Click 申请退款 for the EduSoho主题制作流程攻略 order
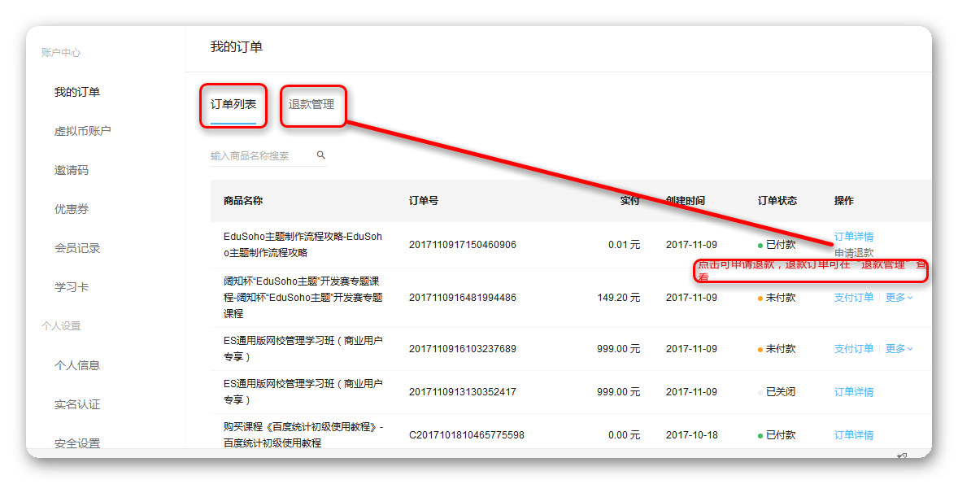The width and height of the screenshot is (958, 484). click(854, 253)
